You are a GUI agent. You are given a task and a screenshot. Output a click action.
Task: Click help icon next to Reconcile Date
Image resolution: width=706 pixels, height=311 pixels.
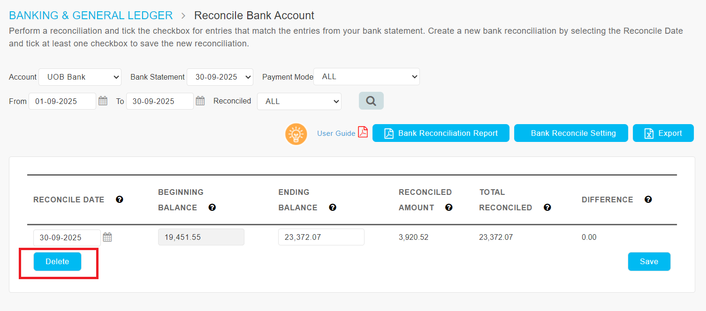pyautogui.click(x=120, y=200)
